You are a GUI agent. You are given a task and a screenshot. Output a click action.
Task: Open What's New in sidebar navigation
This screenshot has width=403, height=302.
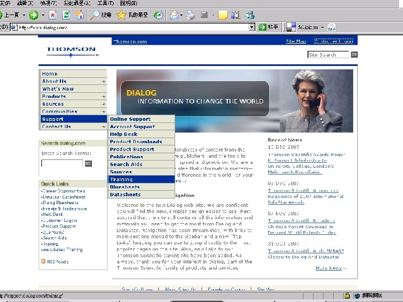(73, 89)
